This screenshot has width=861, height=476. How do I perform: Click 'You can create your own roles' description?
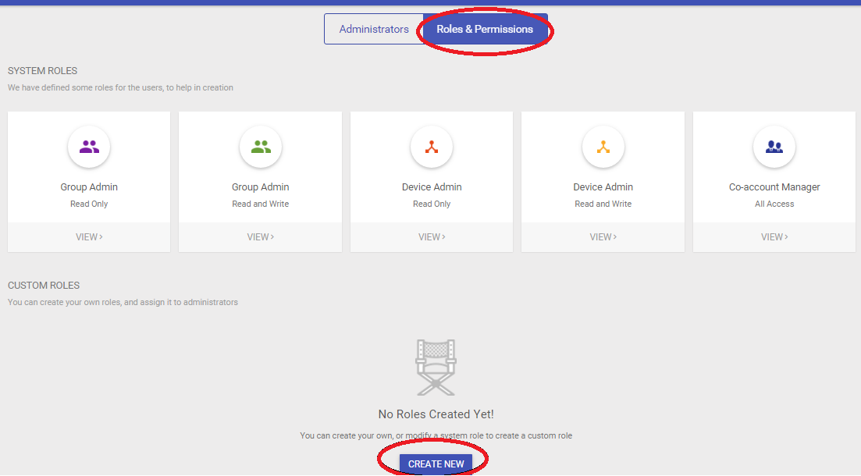click(123, 303)
